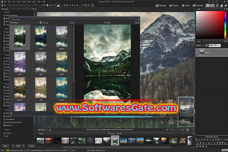Open the Blur filter

tap(6, 136)
